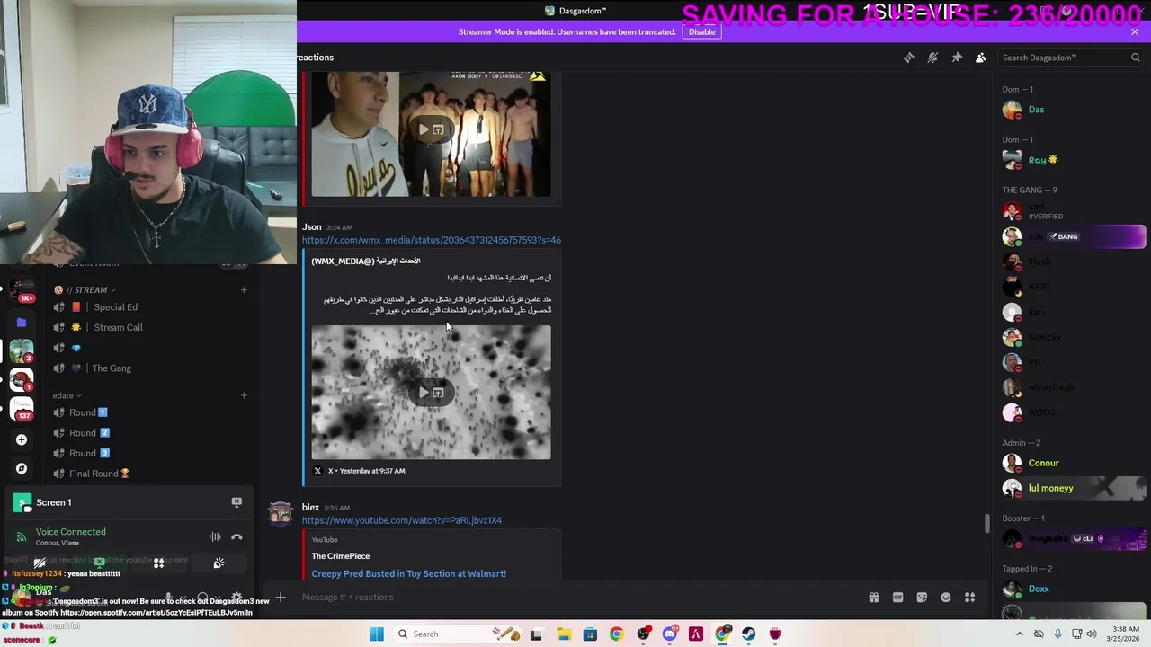The image size is (1151, 647).
Task: Click the Voice Connected status text
Action: click(x=70, y=532)
